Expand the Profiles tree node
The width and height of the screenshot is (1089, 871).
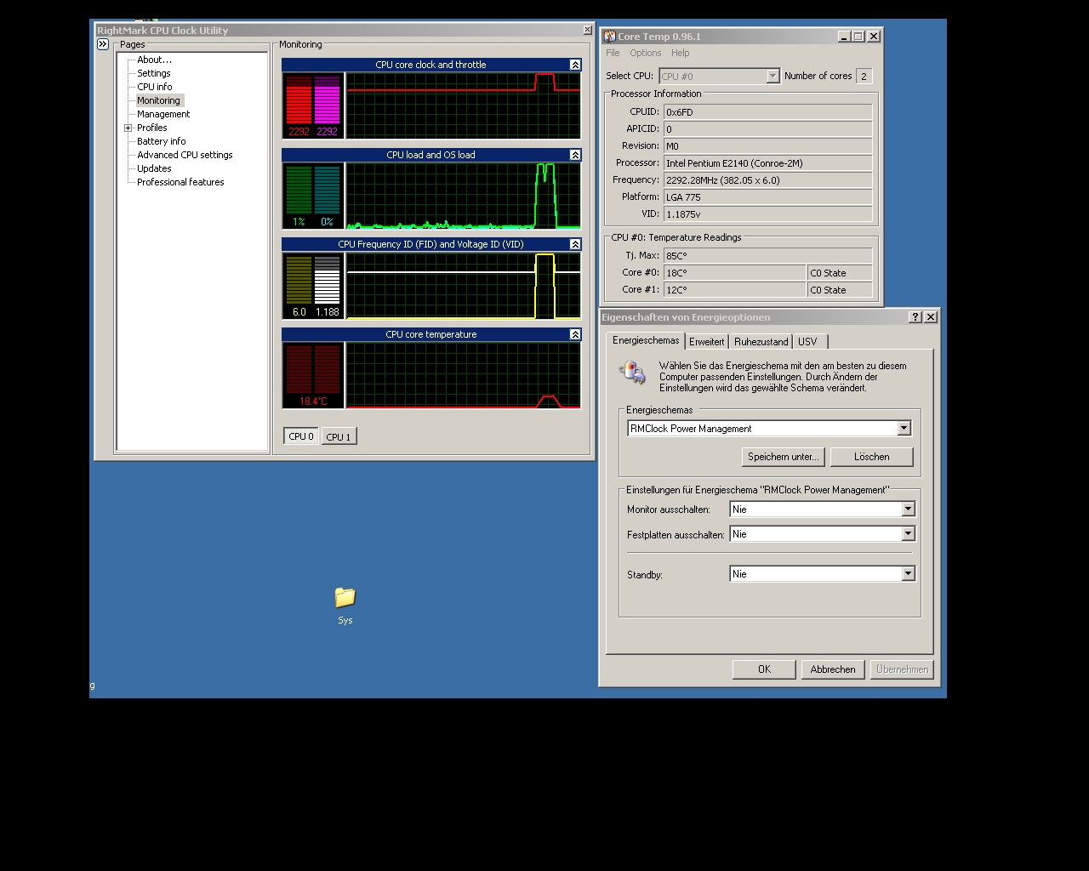[x=128, y=128]
